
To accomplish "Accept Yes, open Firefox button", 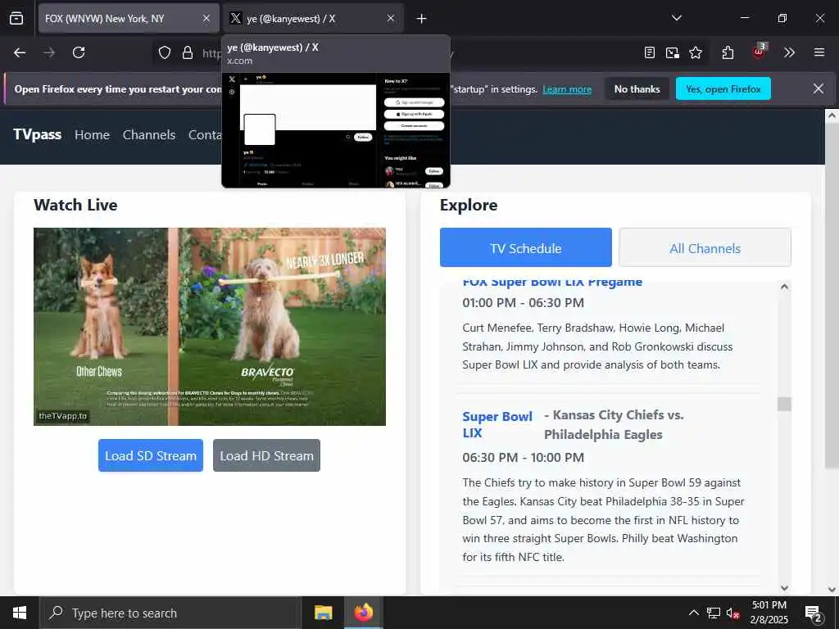I will (x=723, y=88).
